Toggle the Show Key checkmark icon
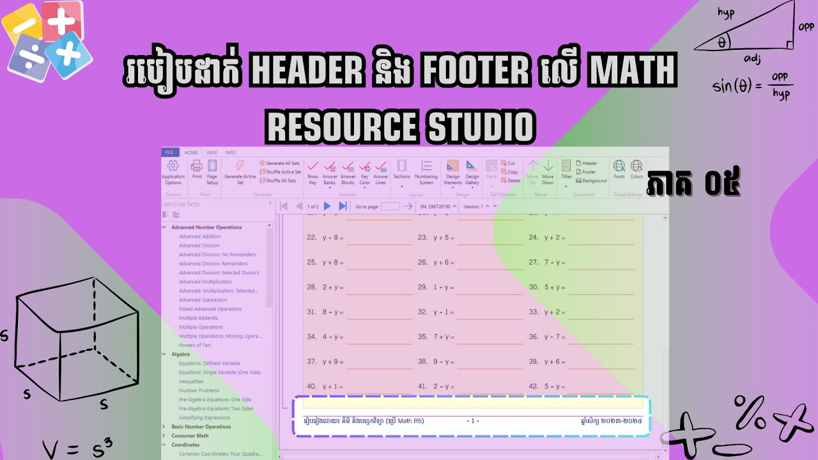 tap(313, 166)
